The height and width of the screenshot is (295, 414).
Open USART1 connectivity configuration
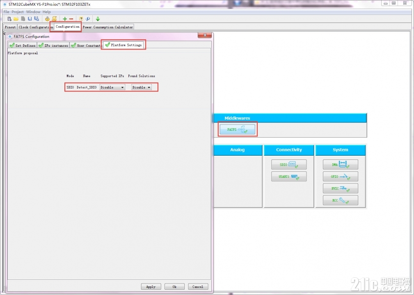point(289,176)
